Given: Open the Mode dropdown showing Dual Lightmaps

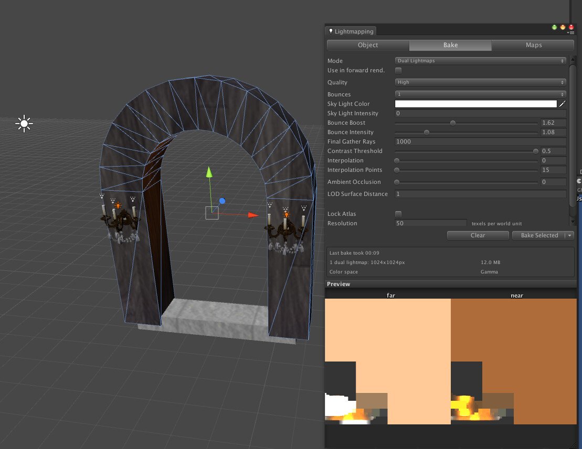Looking at the screenshot, I should tap(480, 60).
